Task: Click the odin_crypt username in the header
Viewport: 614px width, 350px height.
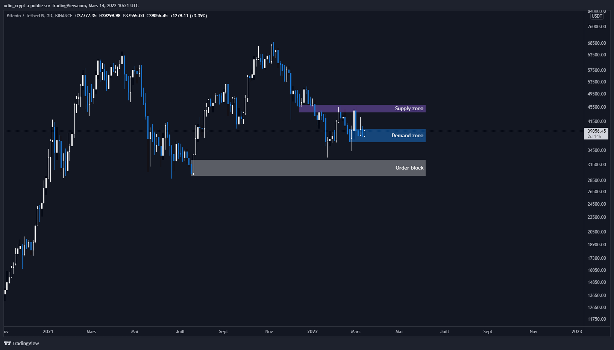Action: coord(14,5)
